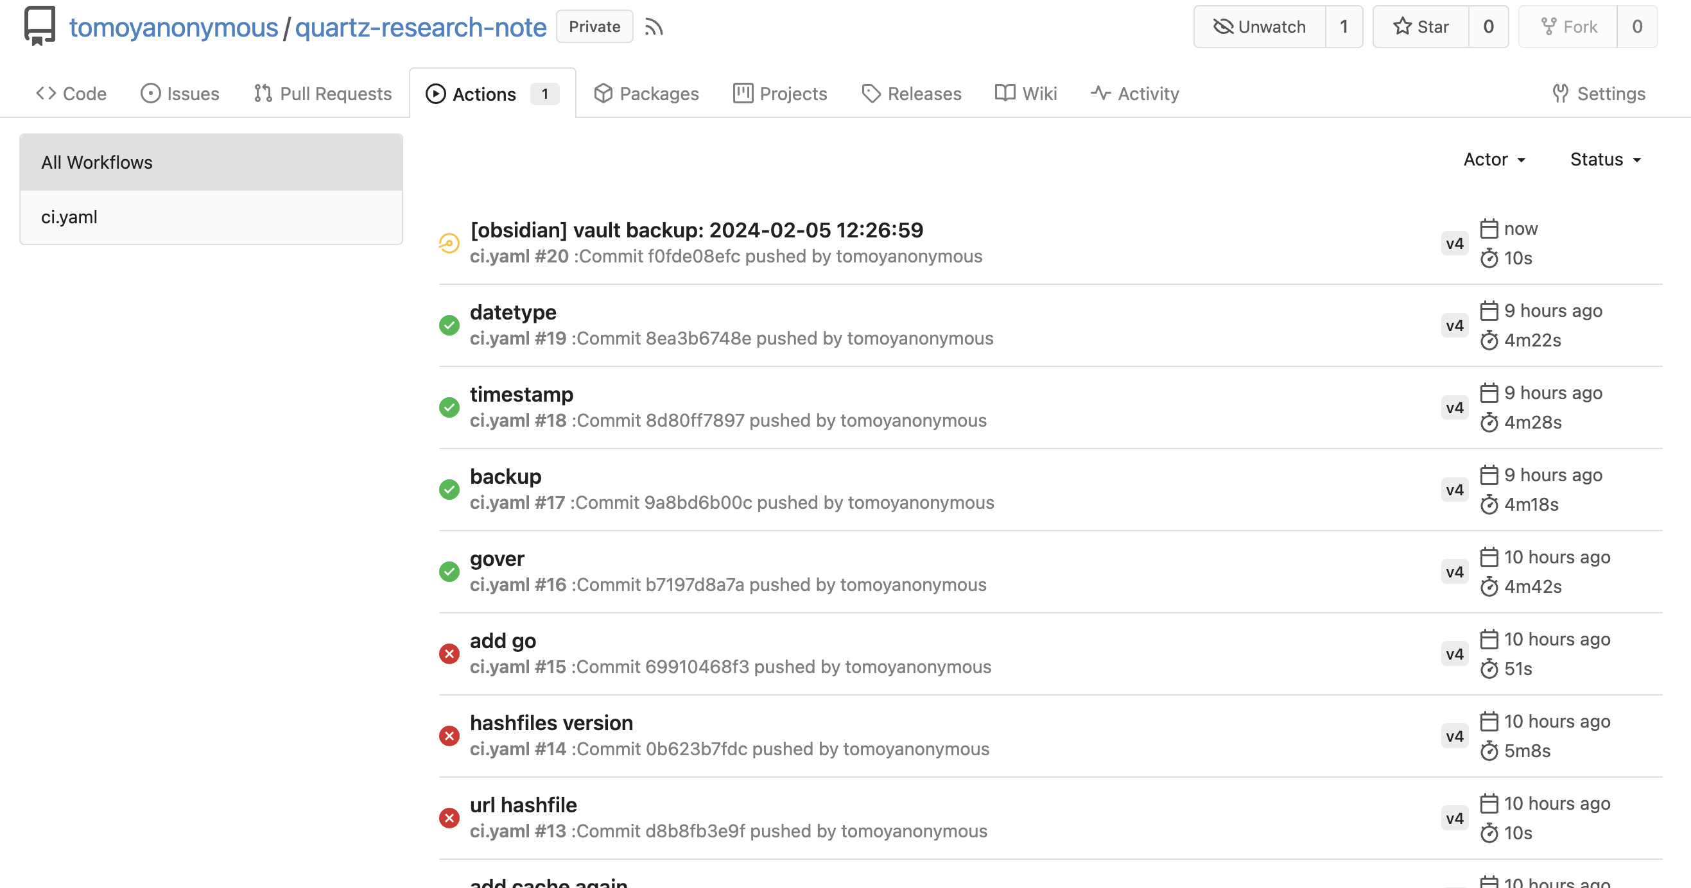This screenshot has width=1691, height=888.
Task: Click green success icon beside gover run
Action: pos(449,572)
